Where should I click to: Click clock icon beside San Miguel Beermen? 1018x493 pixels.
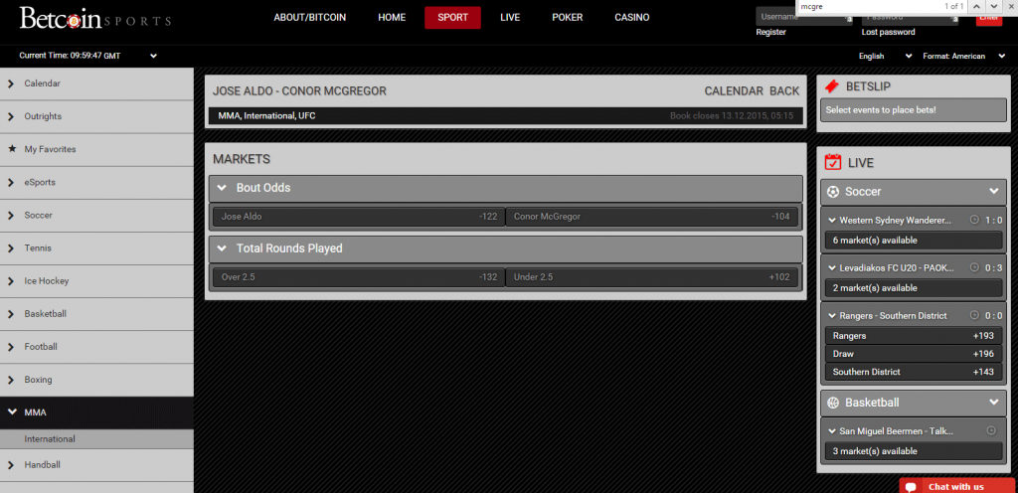click(991, 430)
